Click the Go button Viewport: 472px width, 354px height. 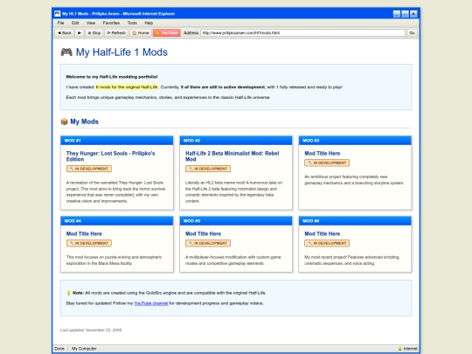(412, 33)
